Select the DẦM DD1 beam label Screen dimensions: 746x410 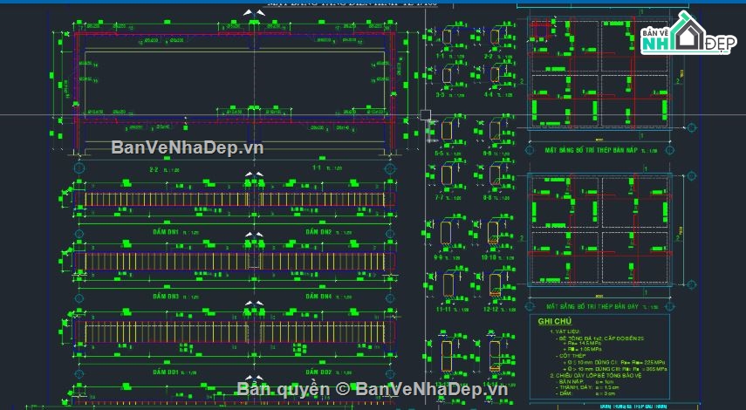pos(166,372)
